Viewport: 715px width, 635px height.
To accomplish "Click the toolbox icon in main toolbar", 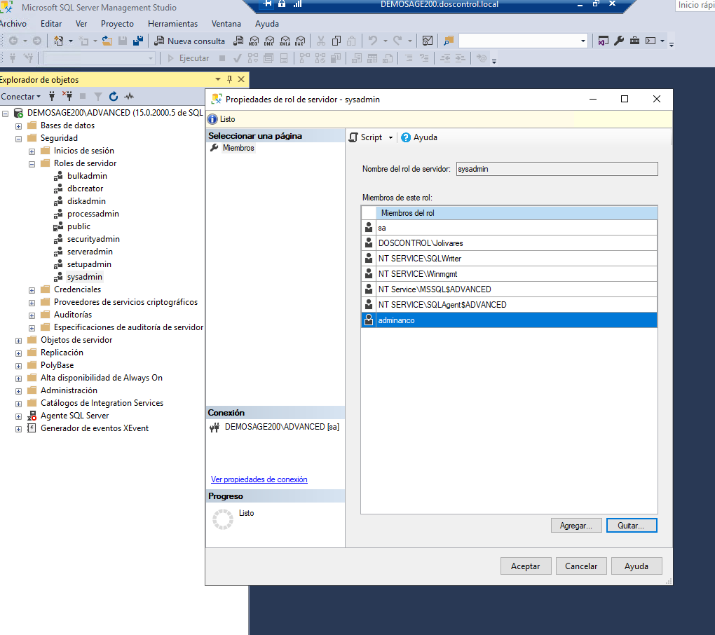I will pos(634,41).
